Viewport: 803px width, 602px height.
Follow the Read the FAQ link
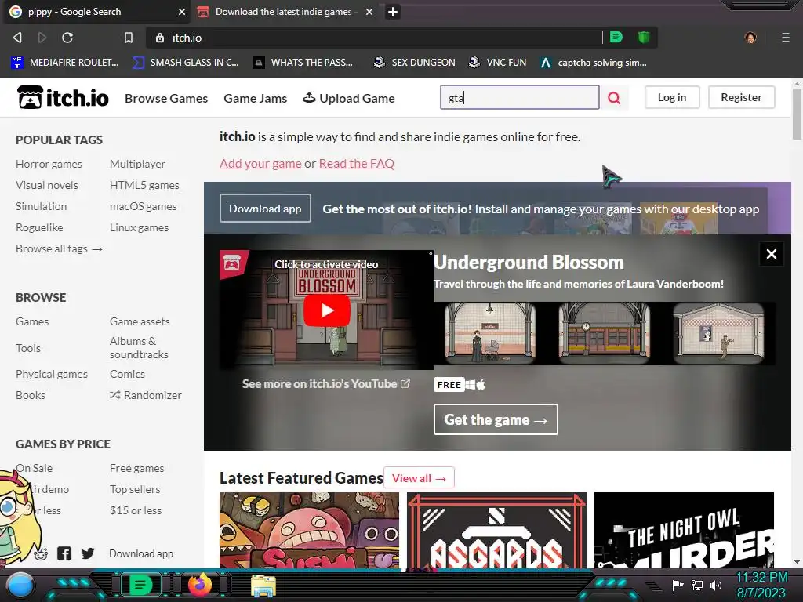tap(357, 163)
